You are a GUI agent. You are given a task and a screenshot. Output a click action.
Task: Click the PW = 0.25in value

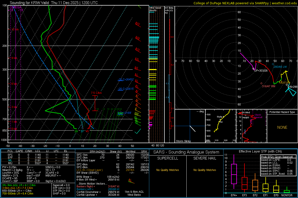click(x=9, y=167)
